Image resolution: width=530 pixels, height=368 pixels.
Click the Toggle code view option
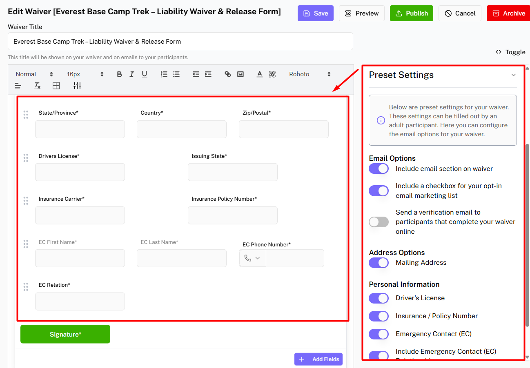pos(510,52)
